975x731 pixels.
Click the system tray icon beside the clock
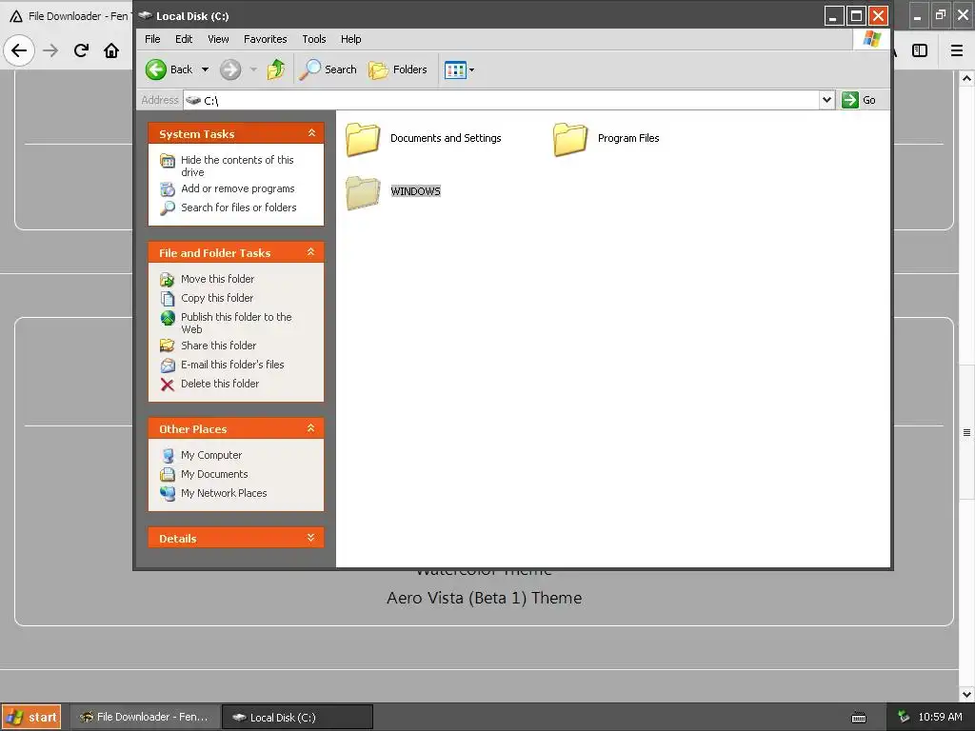[904, 717]
